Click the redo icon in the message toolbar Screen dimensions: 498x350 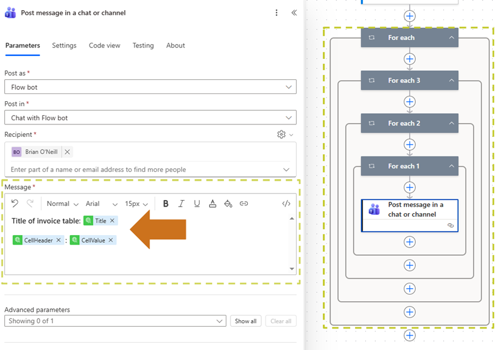[32, 204]
